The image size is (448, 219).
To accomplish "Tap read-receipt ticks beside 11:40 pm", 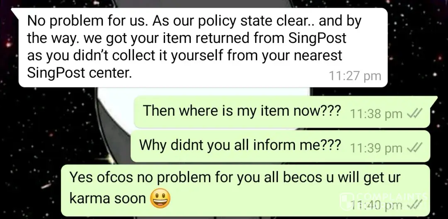I will pos(414,204).
